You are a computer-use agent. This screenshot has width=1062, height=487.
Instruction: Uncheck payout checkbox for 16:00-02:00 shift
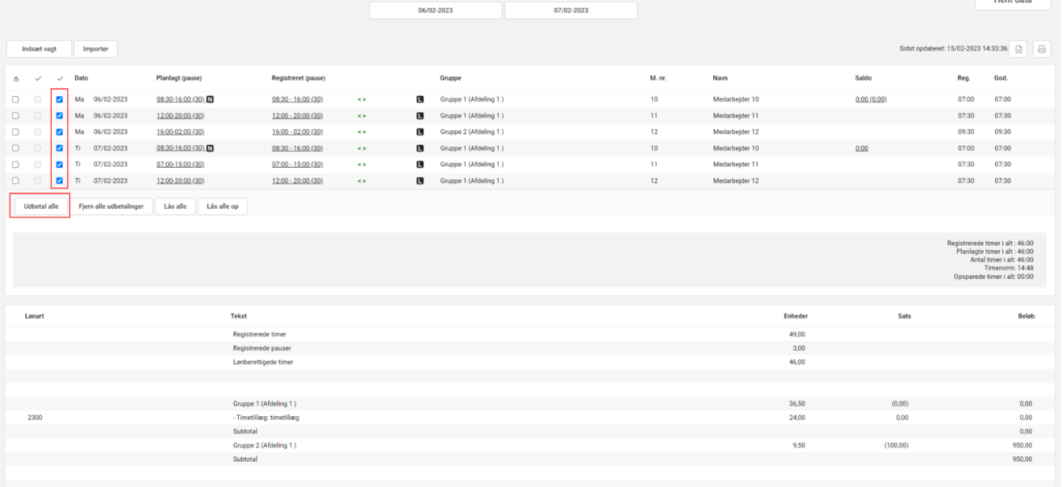coord(60,132)
